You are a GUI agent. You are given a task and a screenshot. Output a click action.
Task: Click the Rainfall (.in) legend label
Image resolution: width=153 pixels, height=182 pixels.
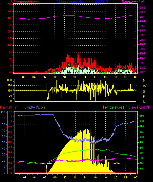(9, 107)
